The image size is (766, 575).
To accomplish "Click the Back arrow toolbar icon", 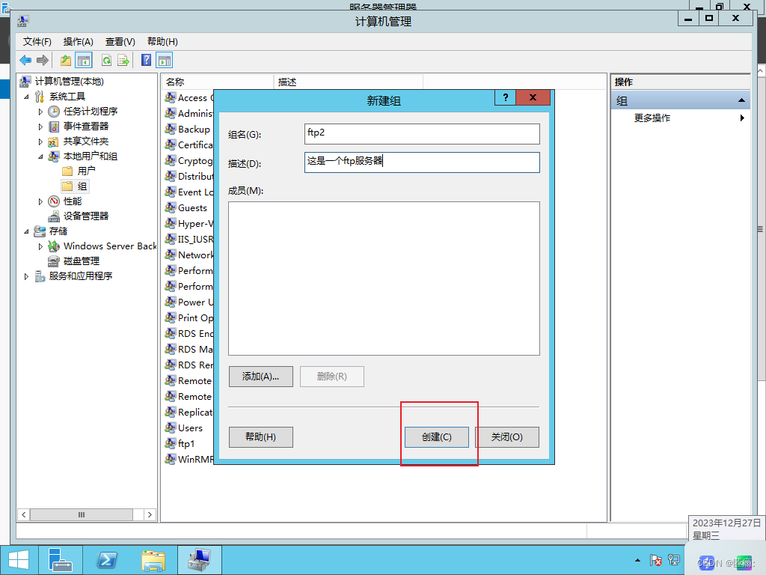I will [25, 61].
